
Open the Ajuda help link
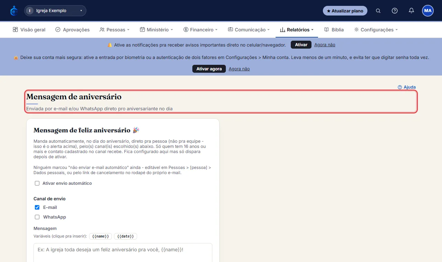tap(407, 87)
